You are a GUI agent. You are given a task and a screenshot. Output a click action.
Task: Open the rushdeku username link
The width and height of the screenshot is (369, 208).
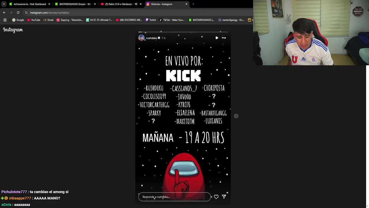(x=151, y=38)
